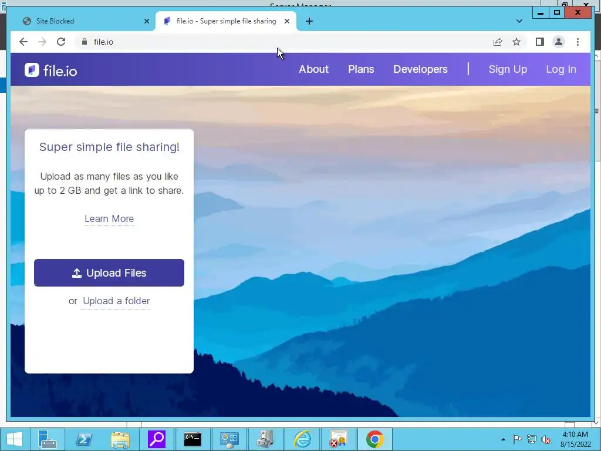Open the Chrome three-dot menu
This screenshot has height=451, width=601.
[x=578, y=42]
